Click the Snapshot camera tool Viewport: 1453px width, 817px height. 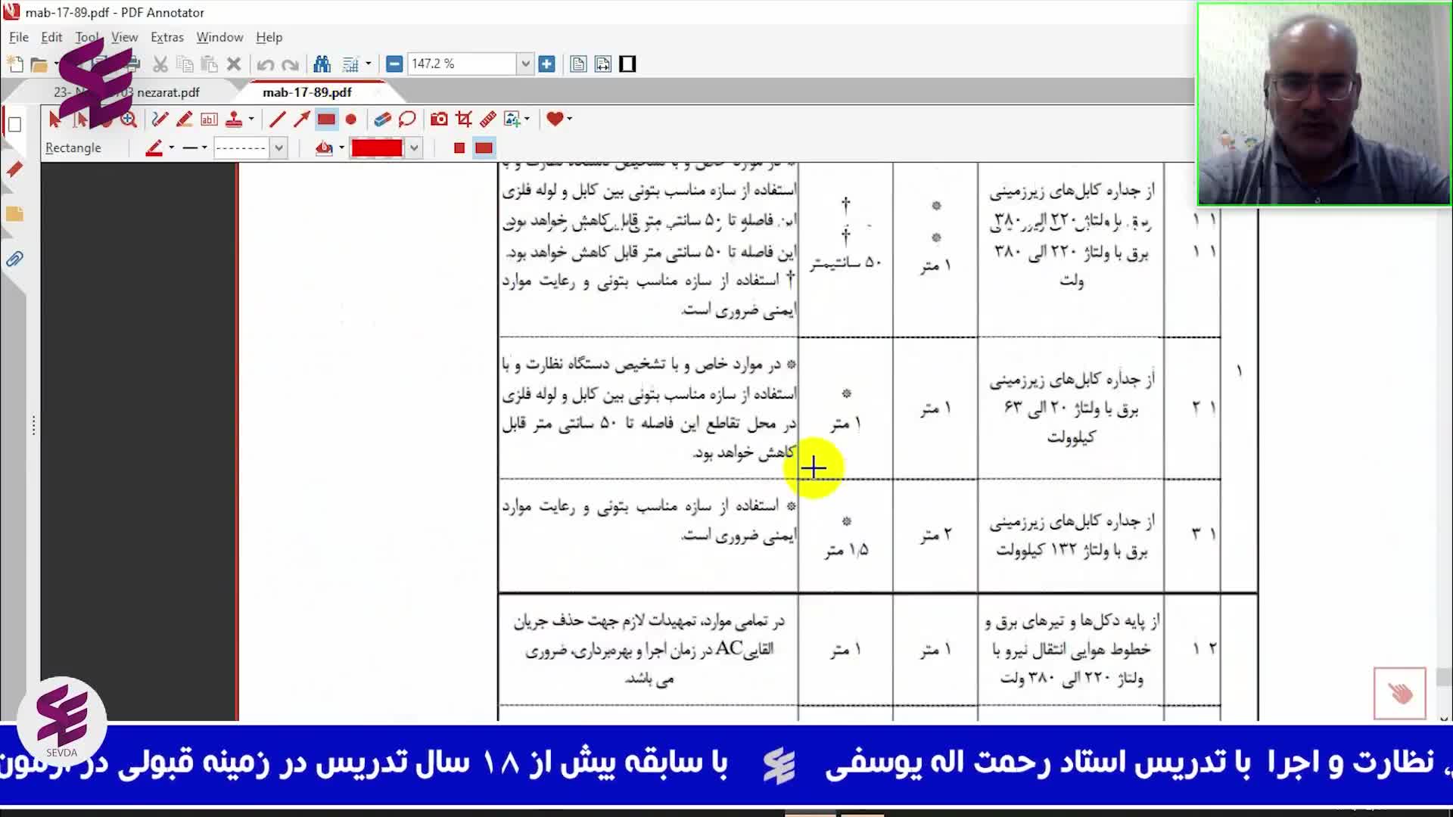point(439,119)
